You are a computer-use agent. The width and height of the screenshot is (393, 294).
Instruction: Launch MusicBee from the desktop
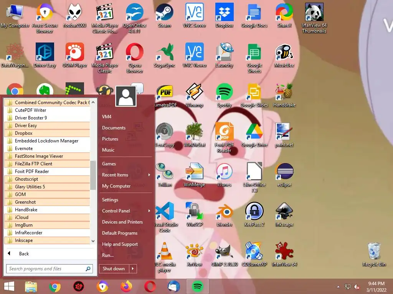(284, 55)
